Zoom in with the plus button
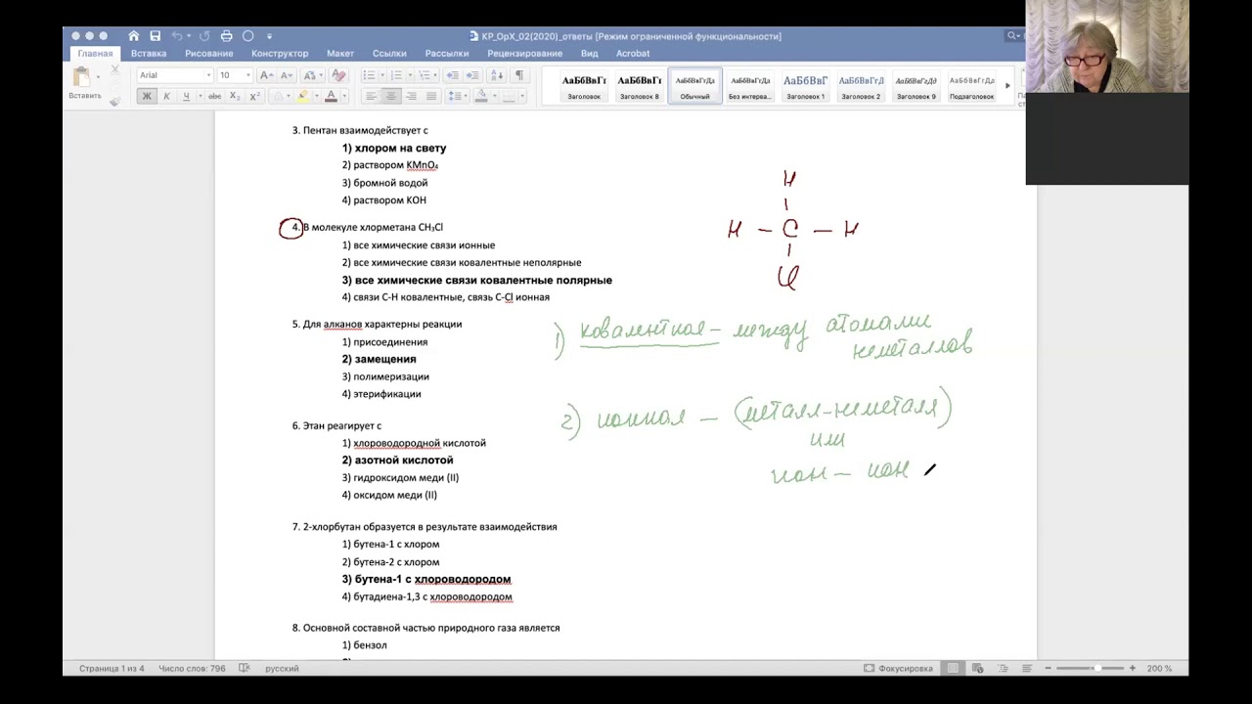 pos(1133,668)
